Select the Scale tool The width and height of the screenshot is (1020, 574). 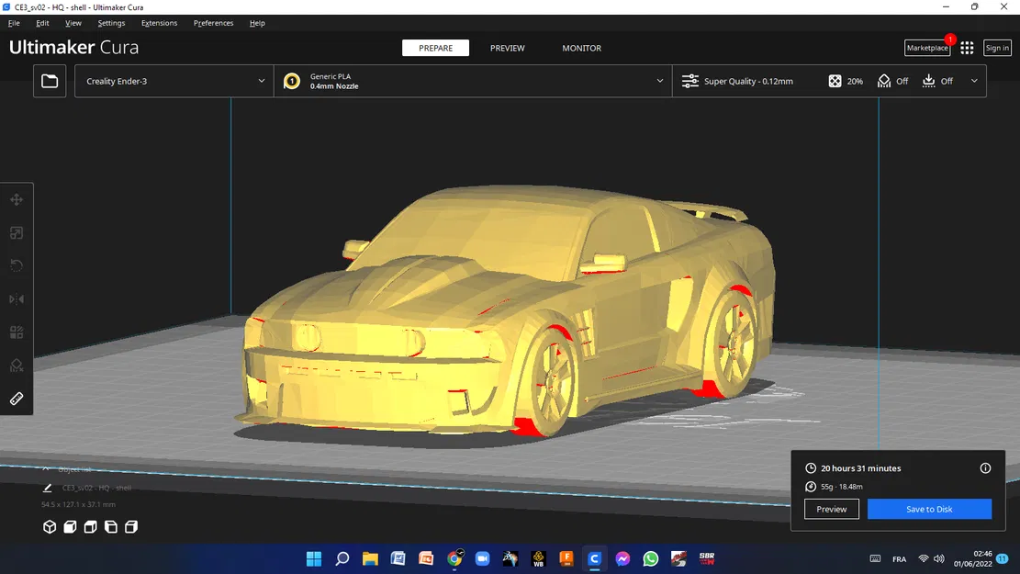pyautogui.click(x=16, y=232)
